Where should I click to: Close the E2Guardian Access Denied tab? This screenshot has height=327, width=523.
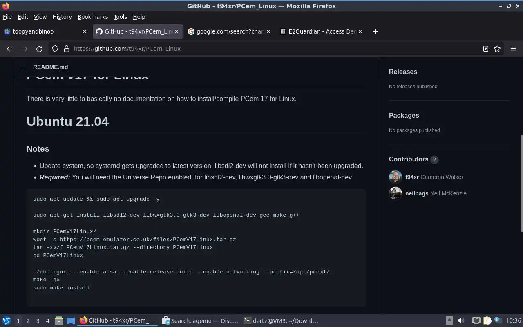360,31
